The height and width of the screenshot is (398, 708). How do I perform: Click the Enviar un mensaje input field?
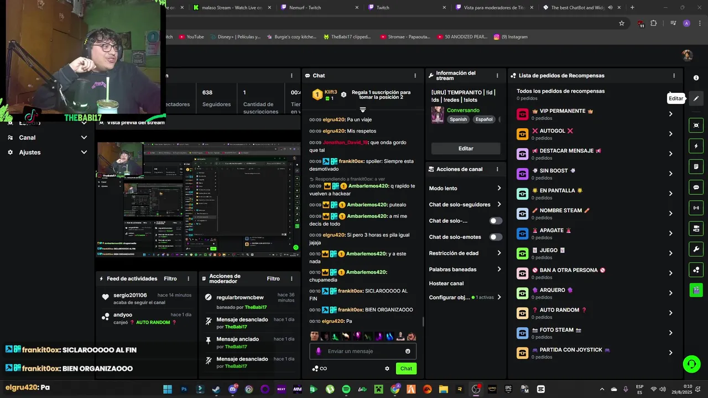(363, 351)
